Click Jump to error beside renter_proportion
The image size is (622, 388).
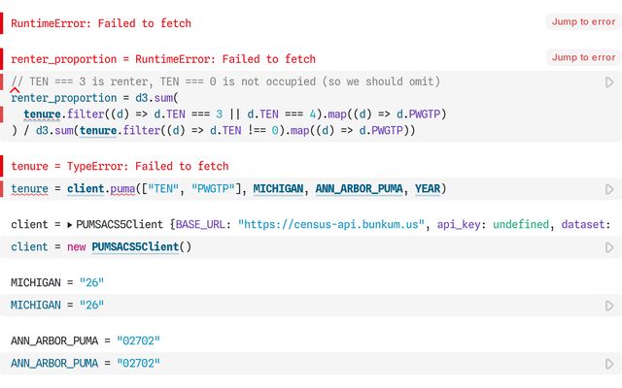pos(583,57)
